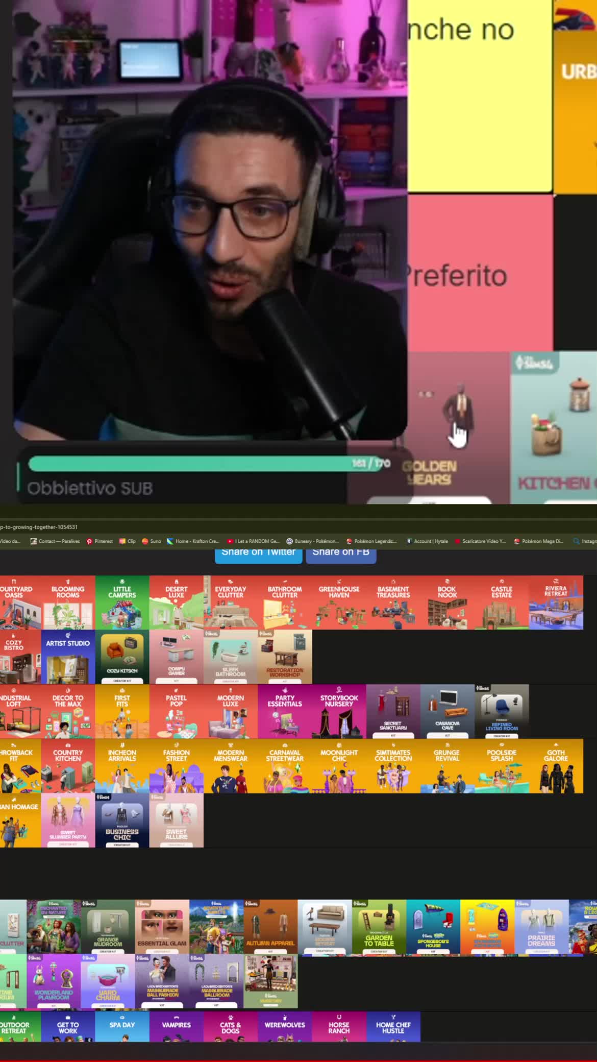Select the Greenhouse Haven kit tile
This screenshot has height=1062, width=597.
pyautogui.click(x=339, y=602)
